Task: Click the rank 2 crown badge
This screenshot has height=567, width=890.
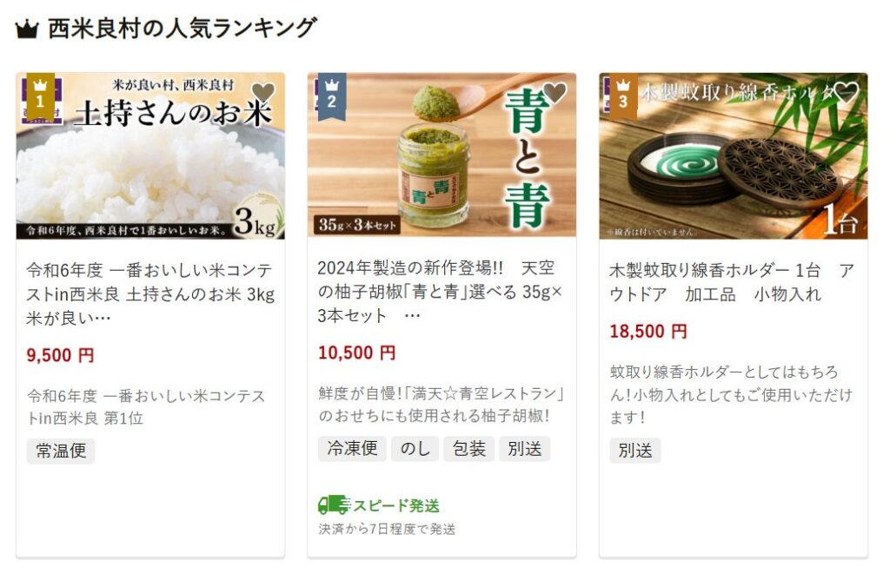Action: 332,96
